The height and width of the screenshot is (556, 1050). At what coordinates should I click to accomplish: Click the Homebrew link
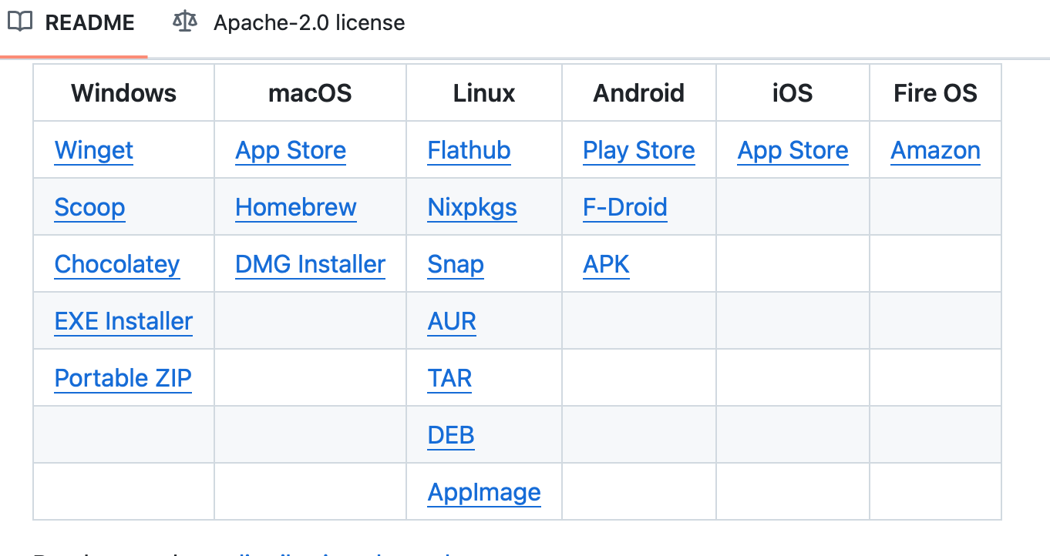tap(296, 207)
